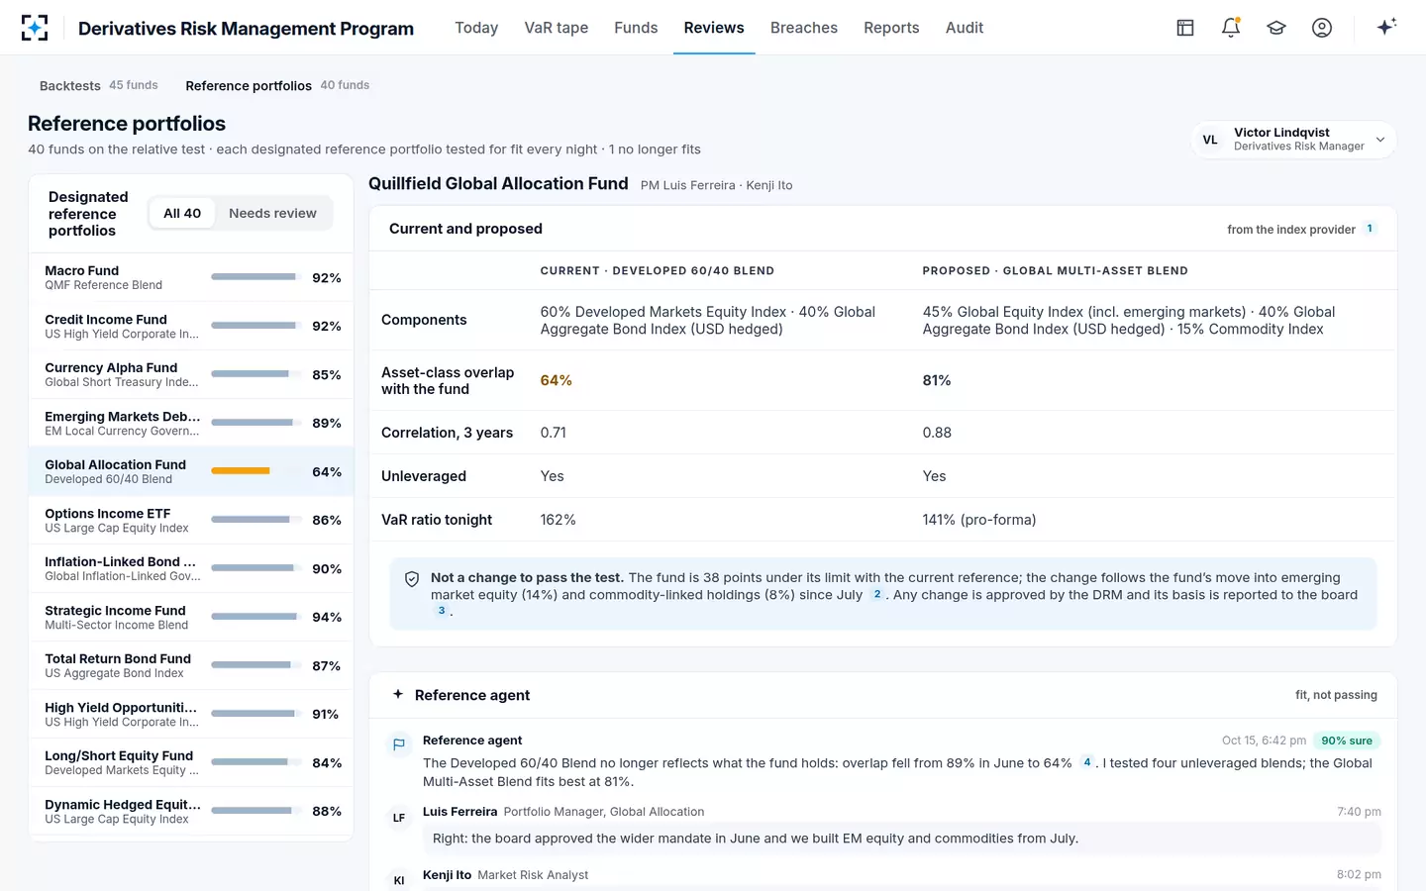Select Macro Fund in the list
This screenshot has height=891, width=1426.
coord(191,277)
